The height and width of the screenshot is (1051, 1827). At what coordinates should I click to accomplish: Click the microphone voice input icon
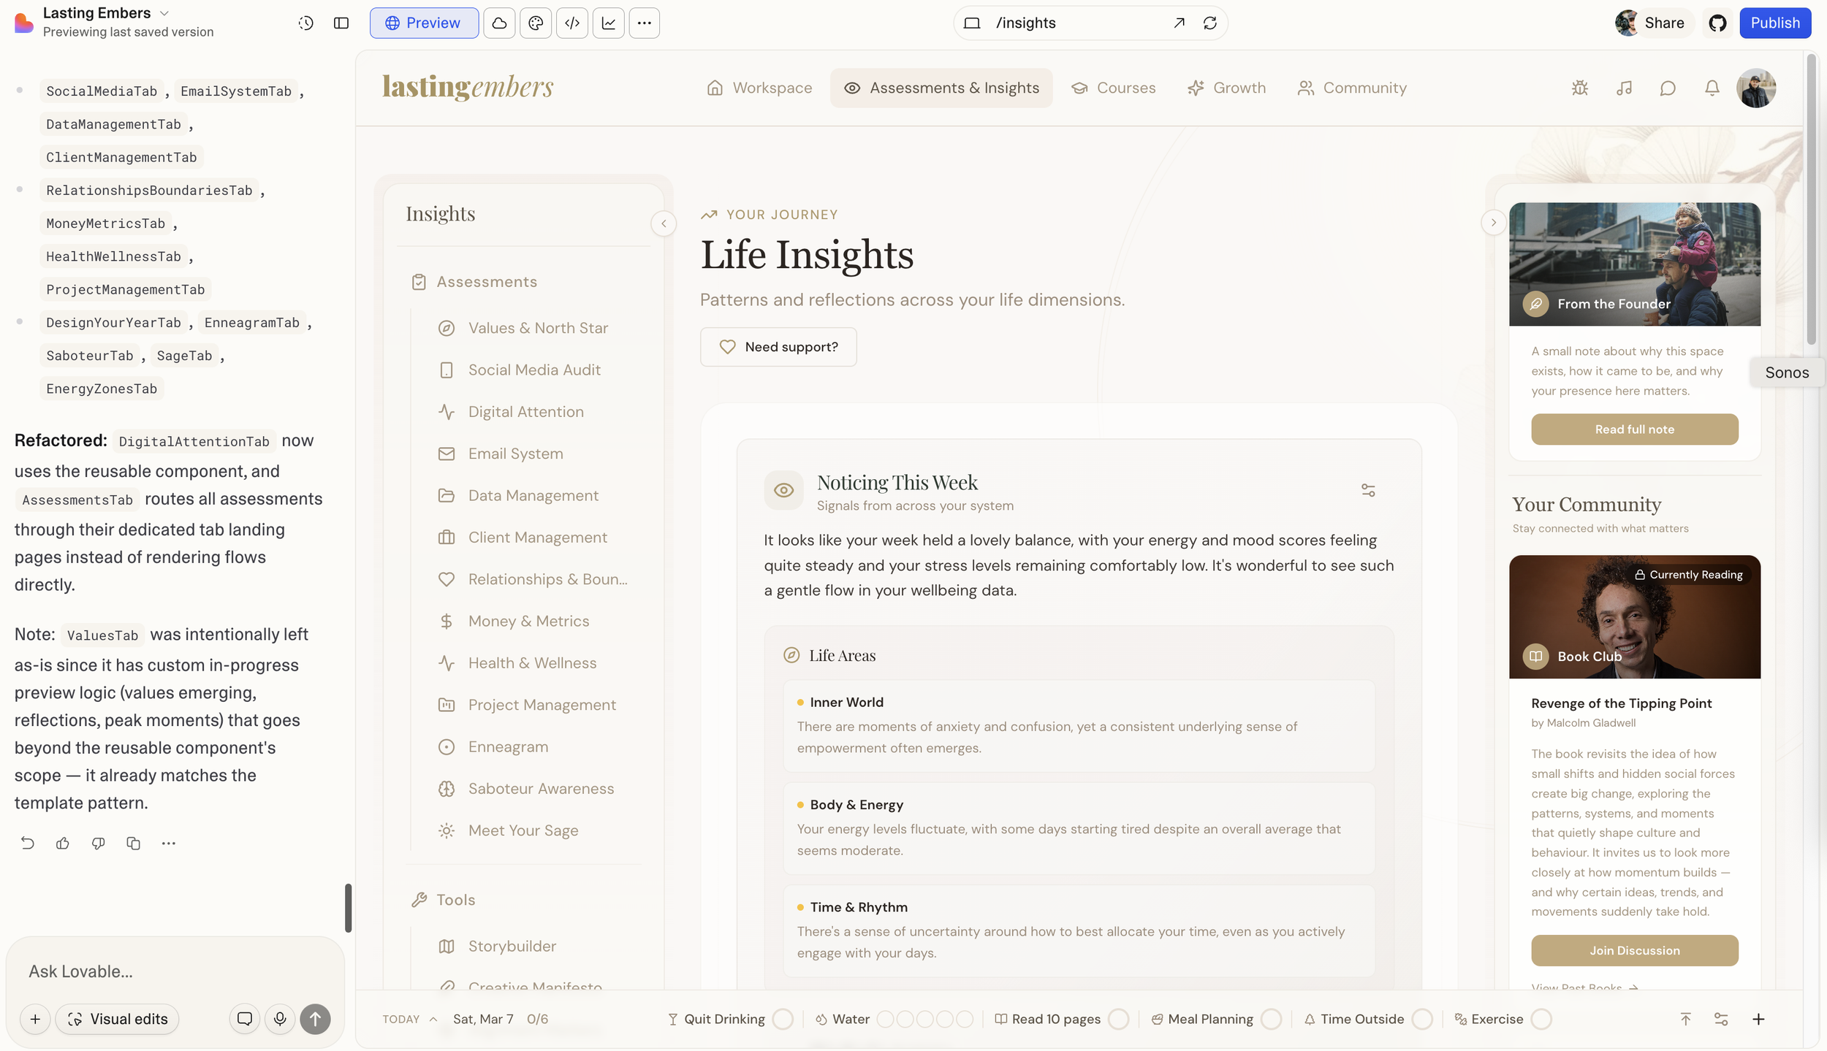(x=280, y=1019)
